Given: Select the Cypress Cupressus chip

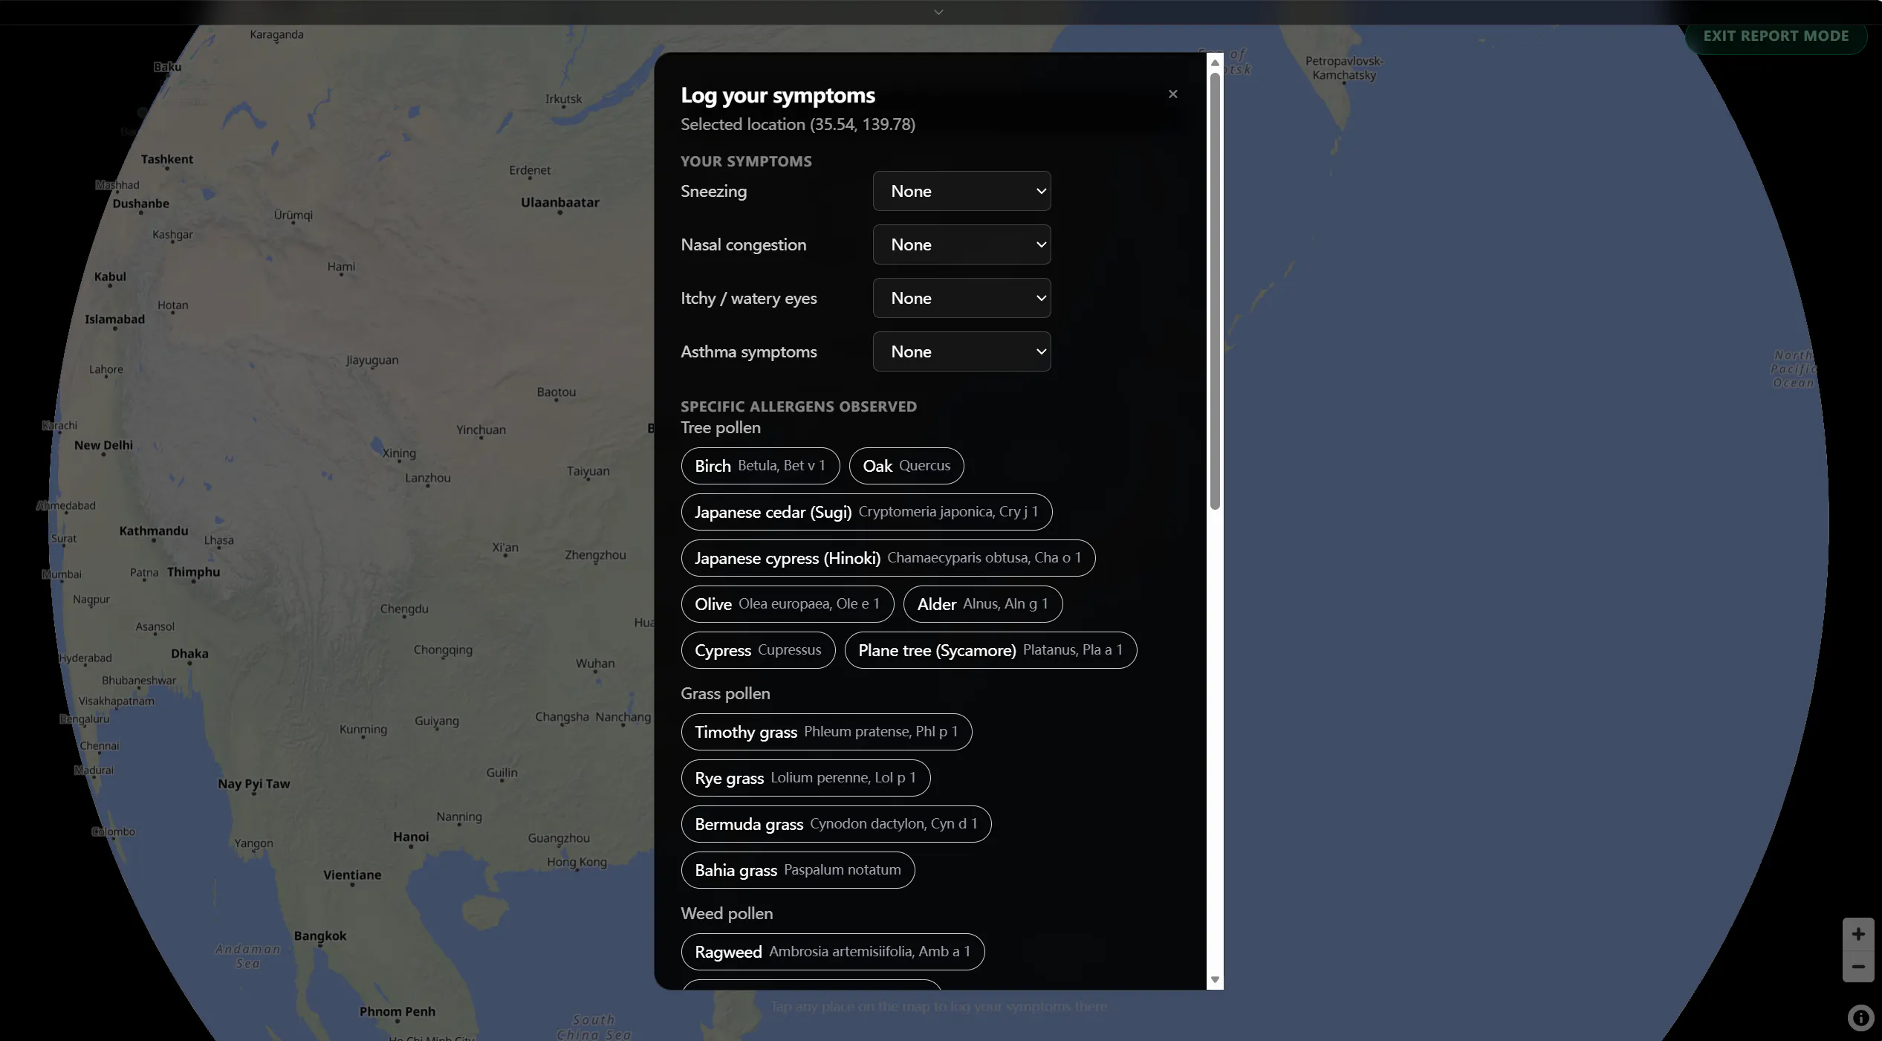Looking at the screenshot, I should coord(758,650).
